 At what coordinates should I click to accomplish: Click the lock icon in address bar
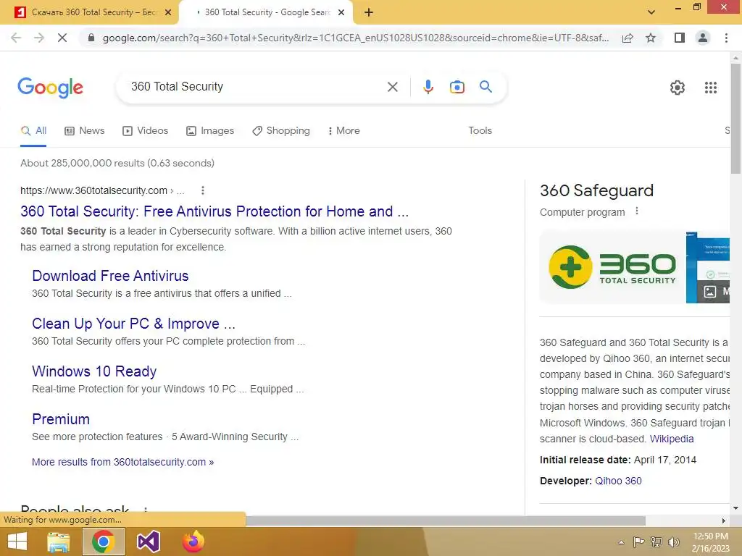[x=91, y=38]
